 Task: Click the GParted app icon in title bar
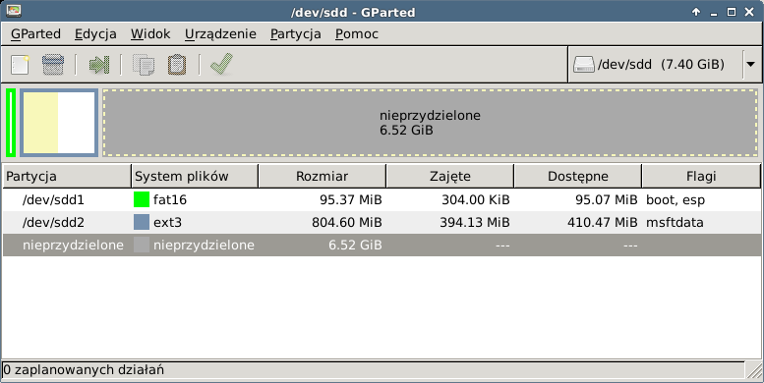[14, 11]
